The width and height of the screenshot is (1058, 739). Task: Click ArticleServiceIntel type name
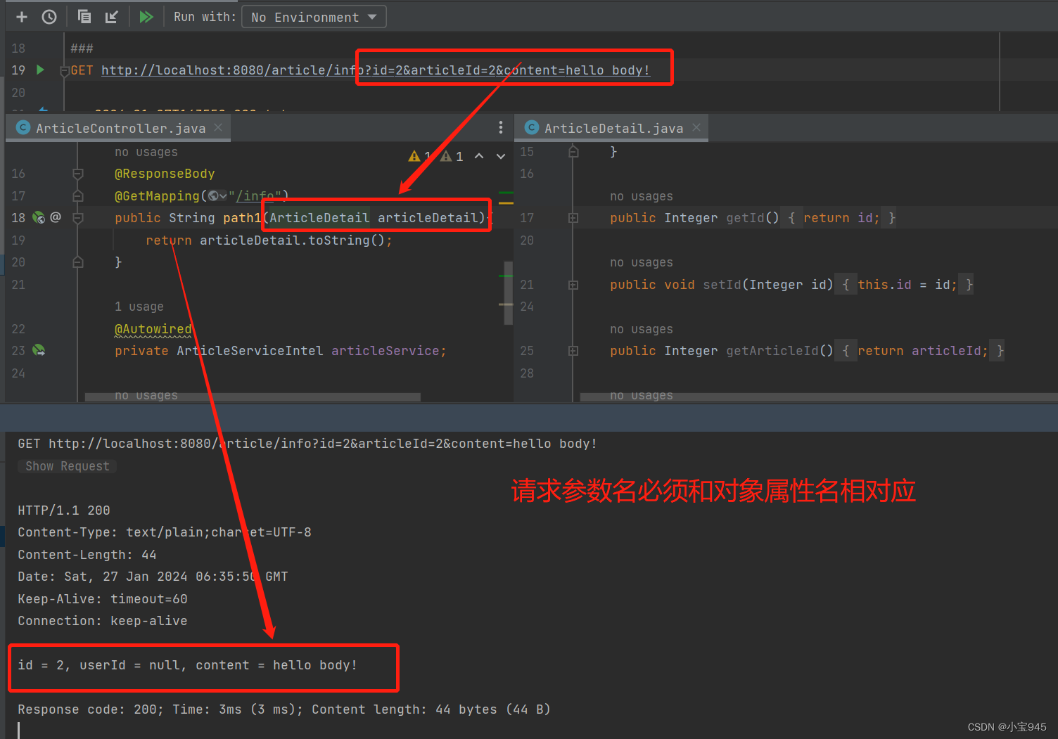point(250,351)
